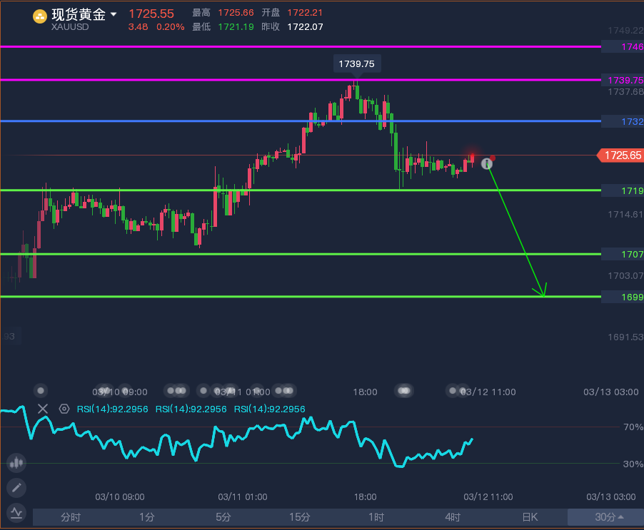
Task: Select the blue 1732 price line label
Action: point(623,121)
